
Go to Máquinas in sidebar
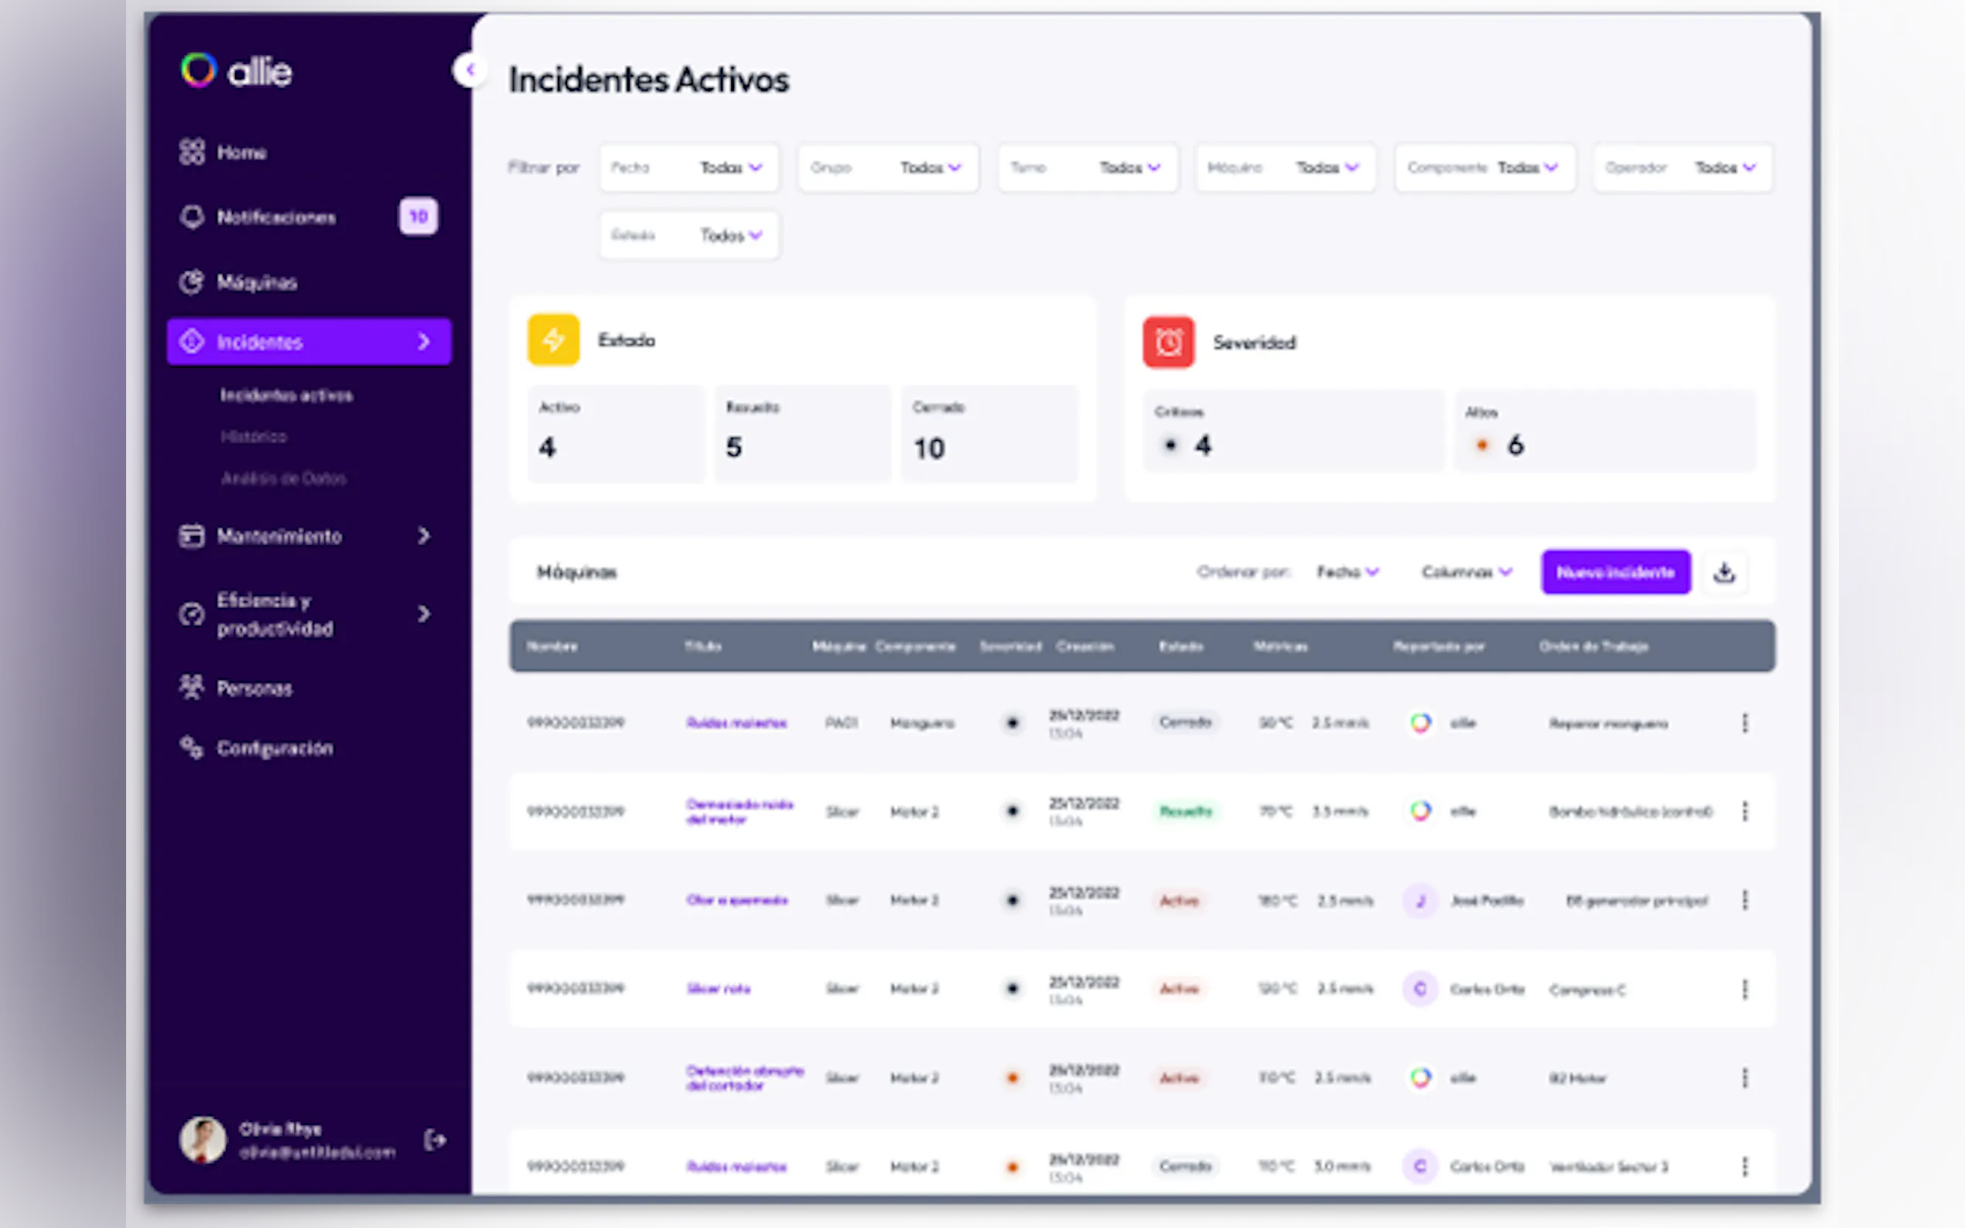[x=257, y=282]
